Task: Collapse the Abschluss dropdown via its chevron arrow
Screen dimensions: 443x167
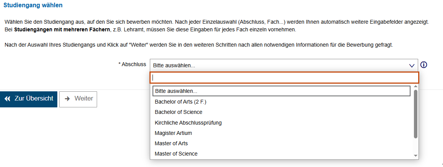Action: coord(411,66)
